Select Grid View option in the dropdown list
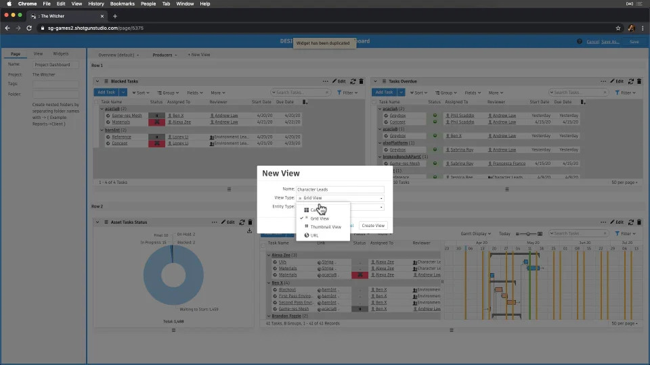650x365 pixels. (x=320, y=218)
